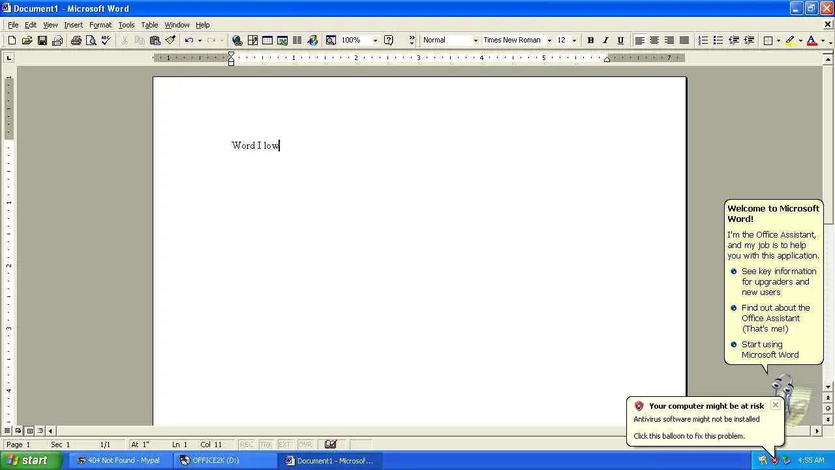Click the Paste clipboard icon
The image size is (835, 470).
click(x=155, y=40)
